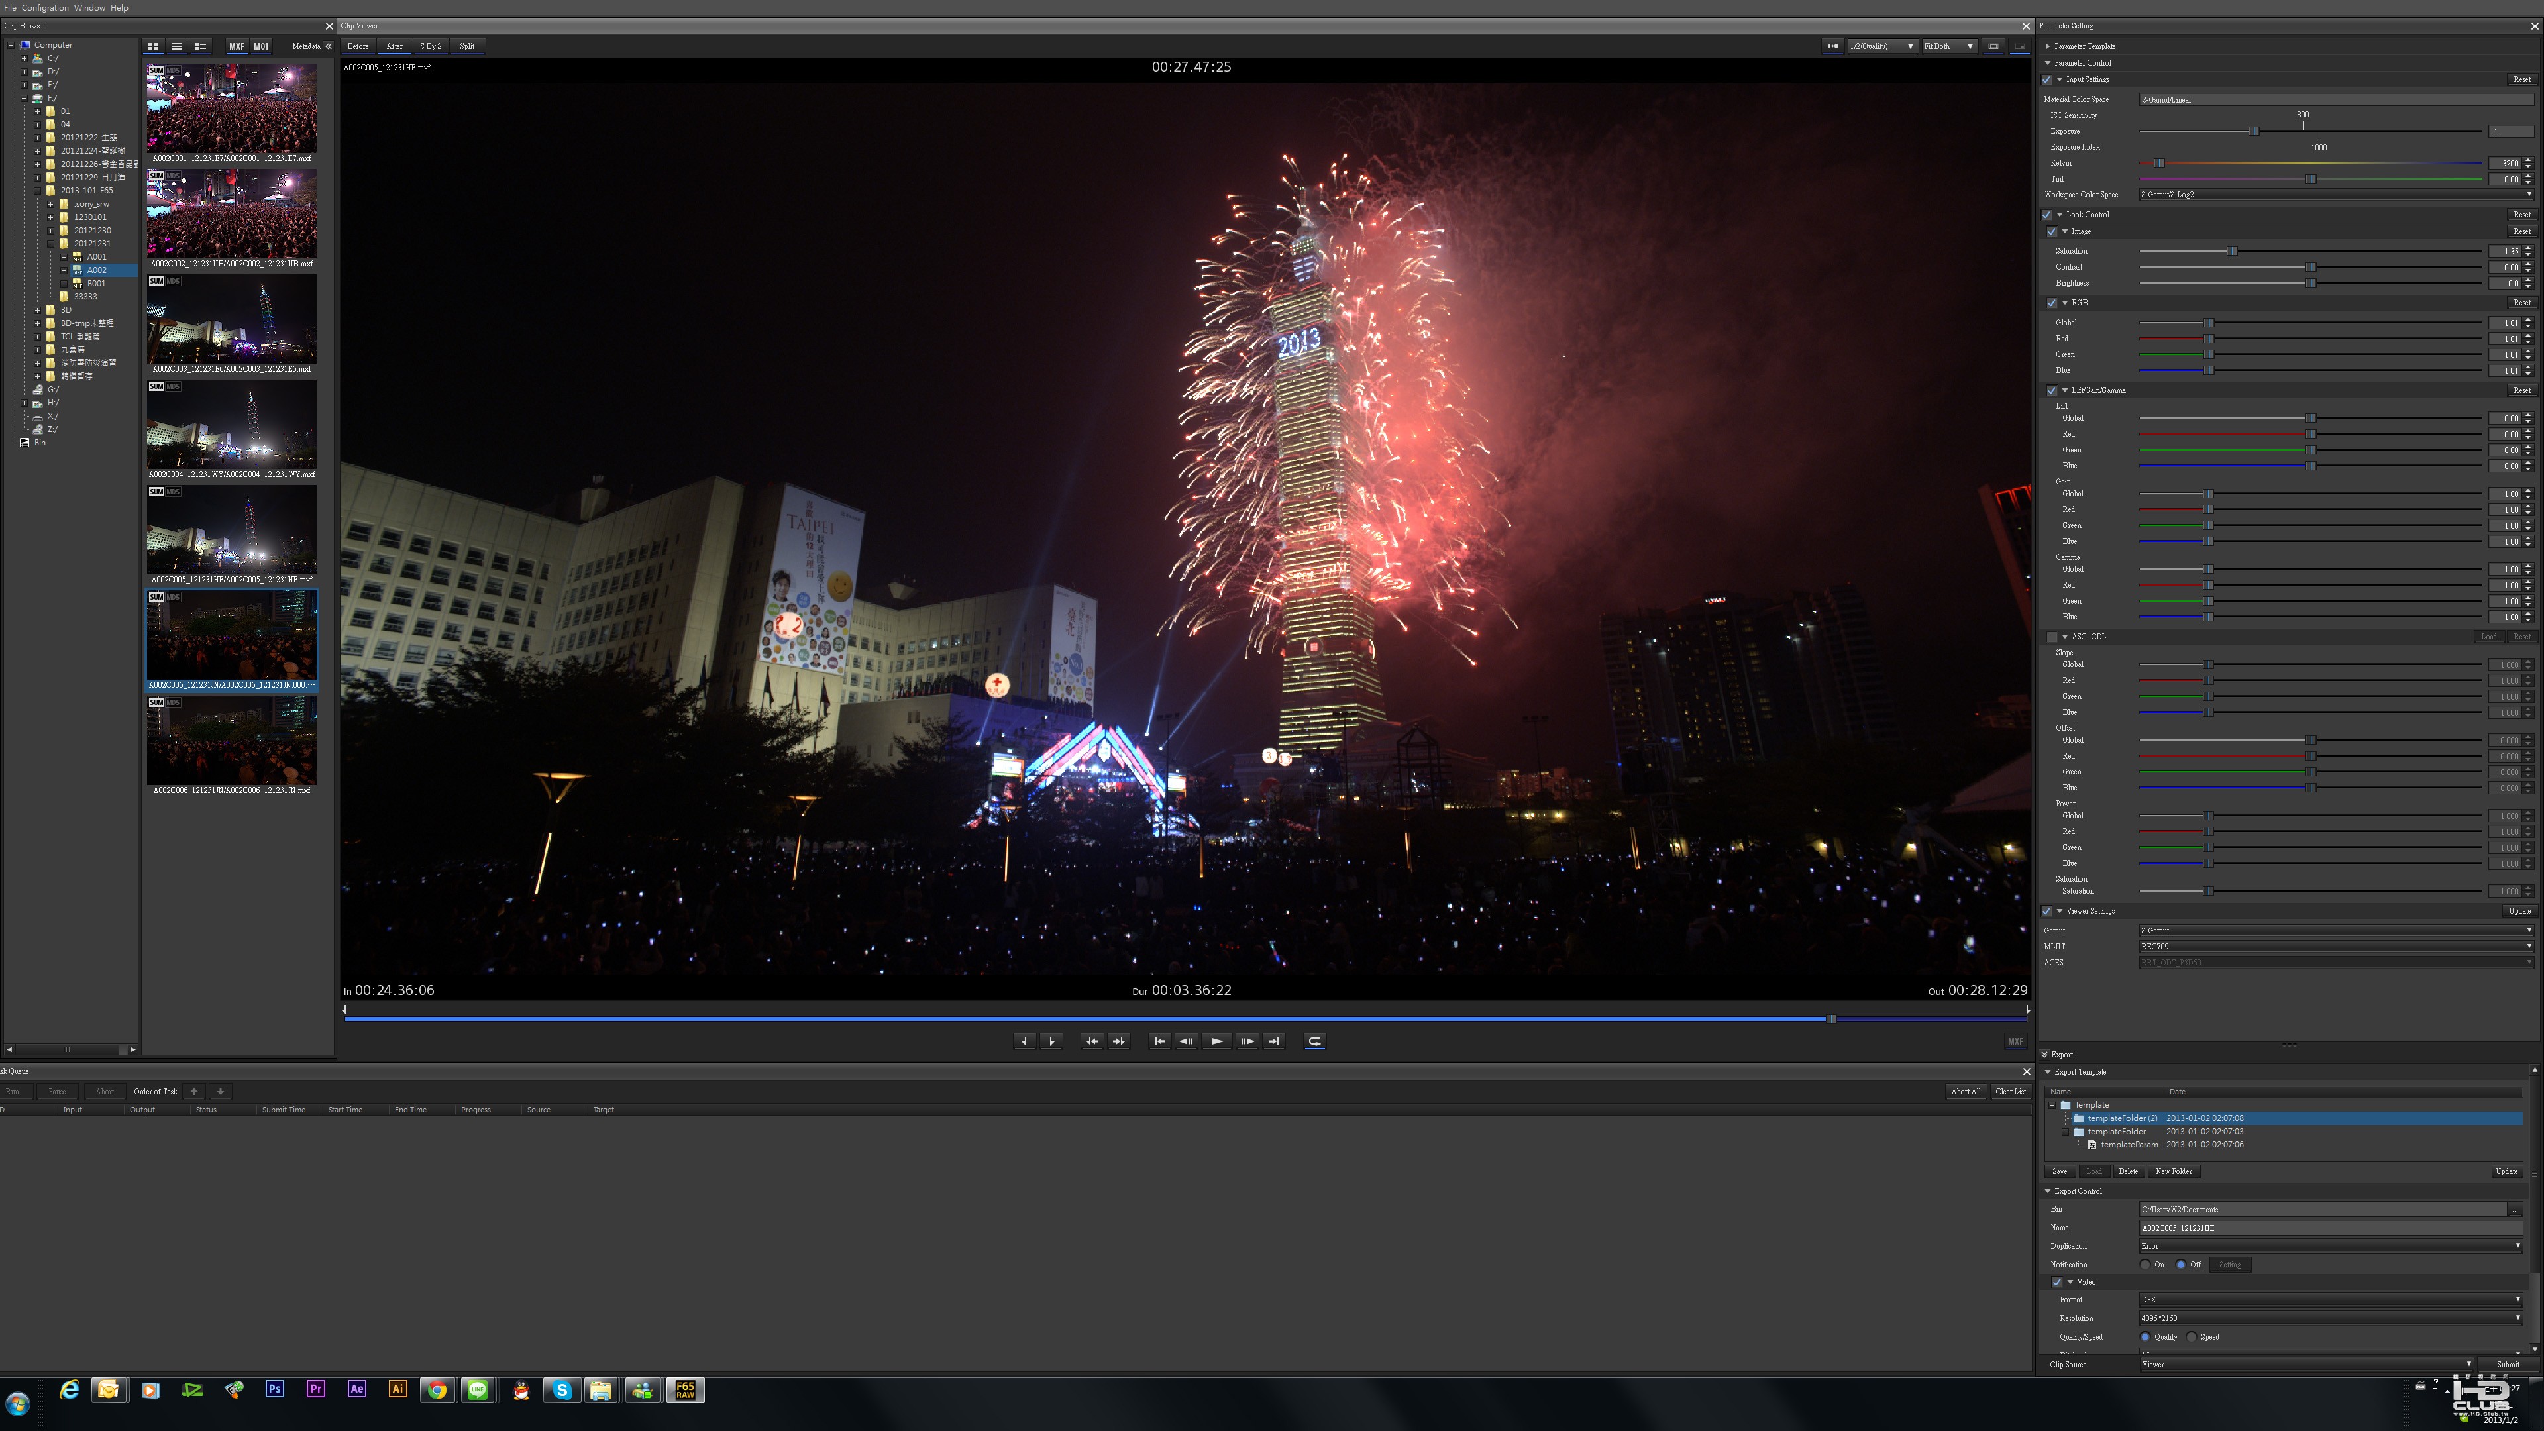Jump to the first frame icon
This screenshot has height=1431, width=2544.
click(x=1159, y=1041)
